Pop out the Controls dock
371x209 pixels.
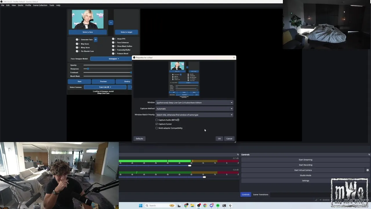[x=369, y=154]
